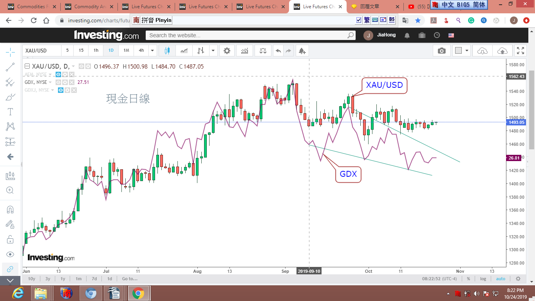Expand the left toolbar bottom chevron
This screenshot has height=301, width=535.
click(10, 281)
